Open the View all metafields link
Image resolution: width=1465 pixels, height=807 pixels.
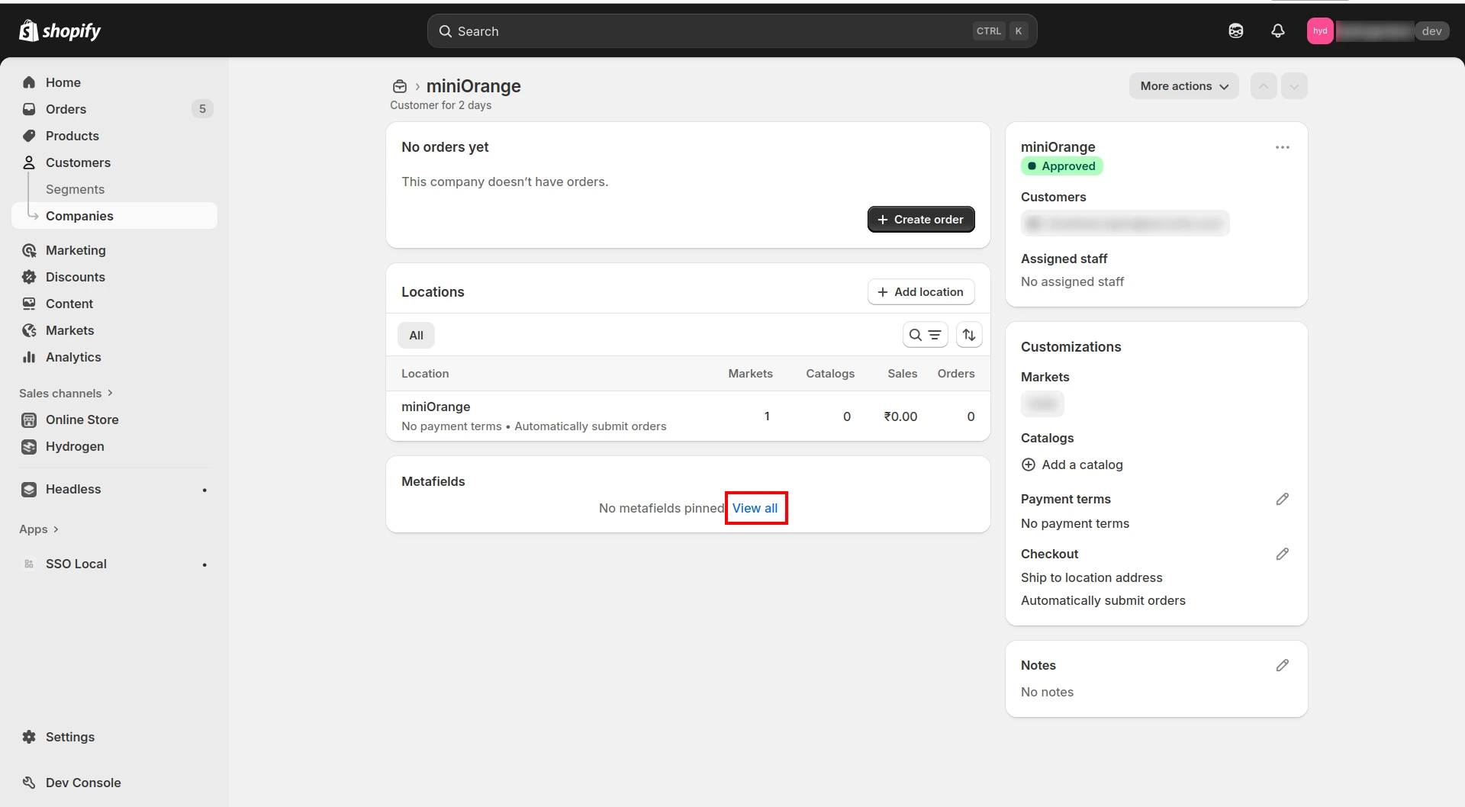755,507
